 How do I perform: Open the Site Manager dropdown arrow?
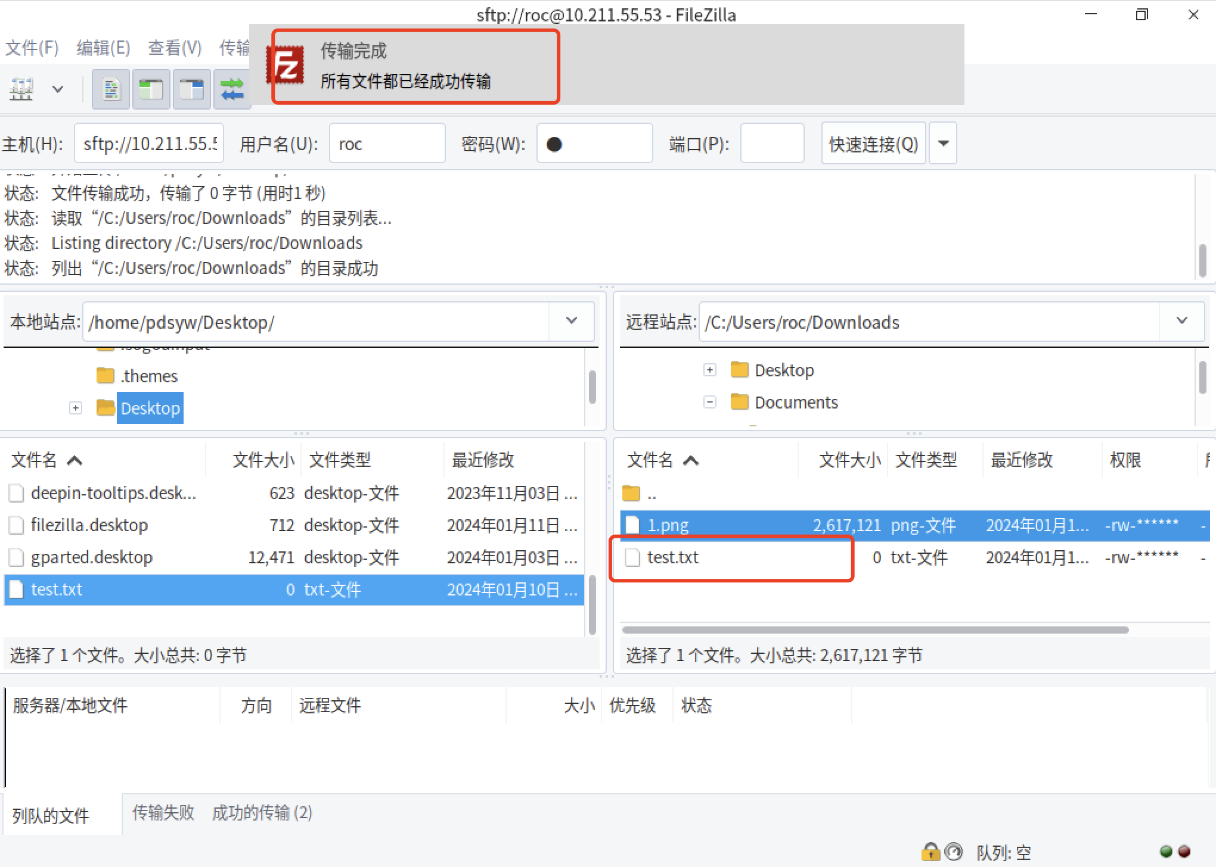click(58, 89)
